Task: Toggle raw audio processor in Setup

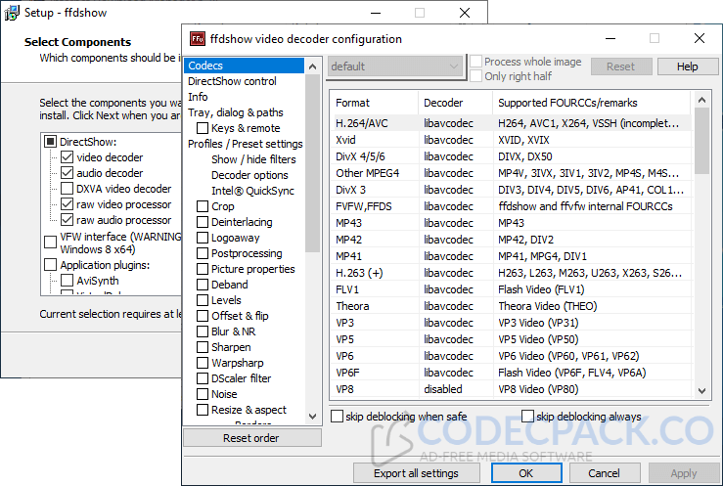Action: coord(67,220)
